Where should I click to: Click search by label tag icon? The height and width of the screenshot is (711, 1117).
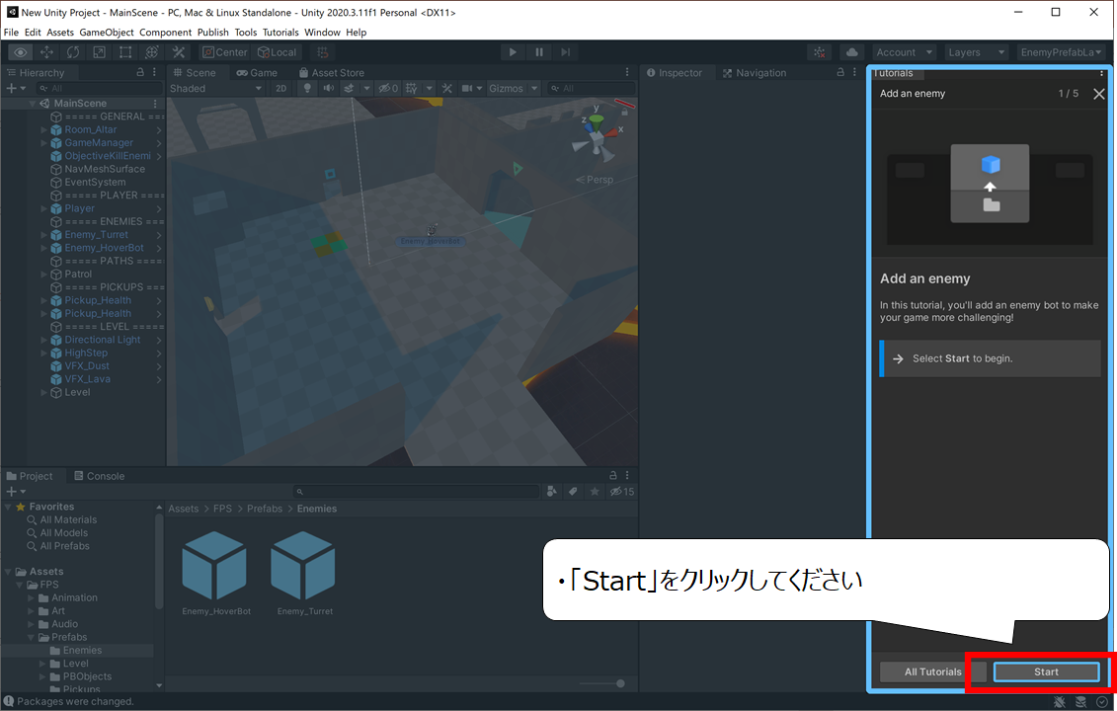(x=573, y=492)
